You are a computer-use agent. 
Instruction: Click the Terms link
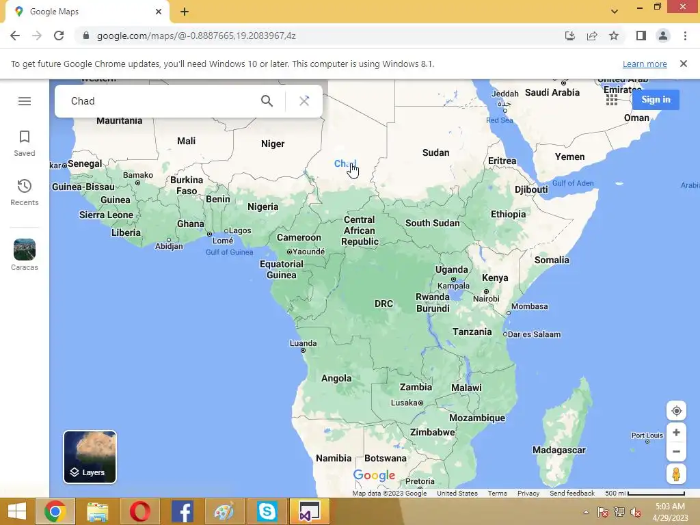(498, 494)
